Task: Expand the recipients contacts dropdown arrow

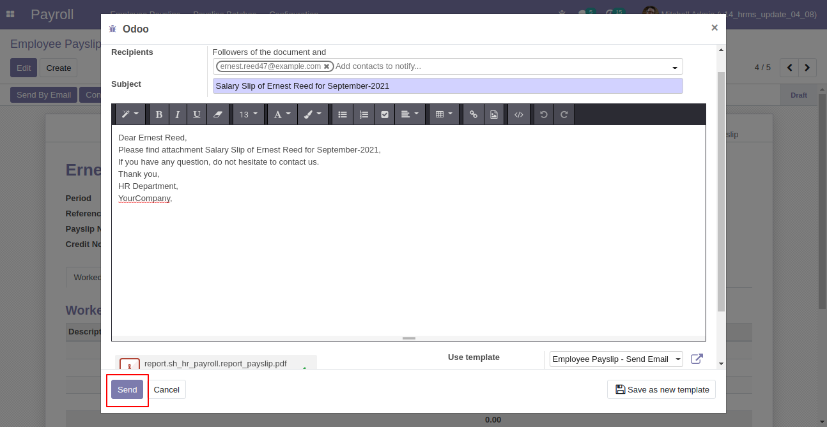Action: tap(674, 67)
